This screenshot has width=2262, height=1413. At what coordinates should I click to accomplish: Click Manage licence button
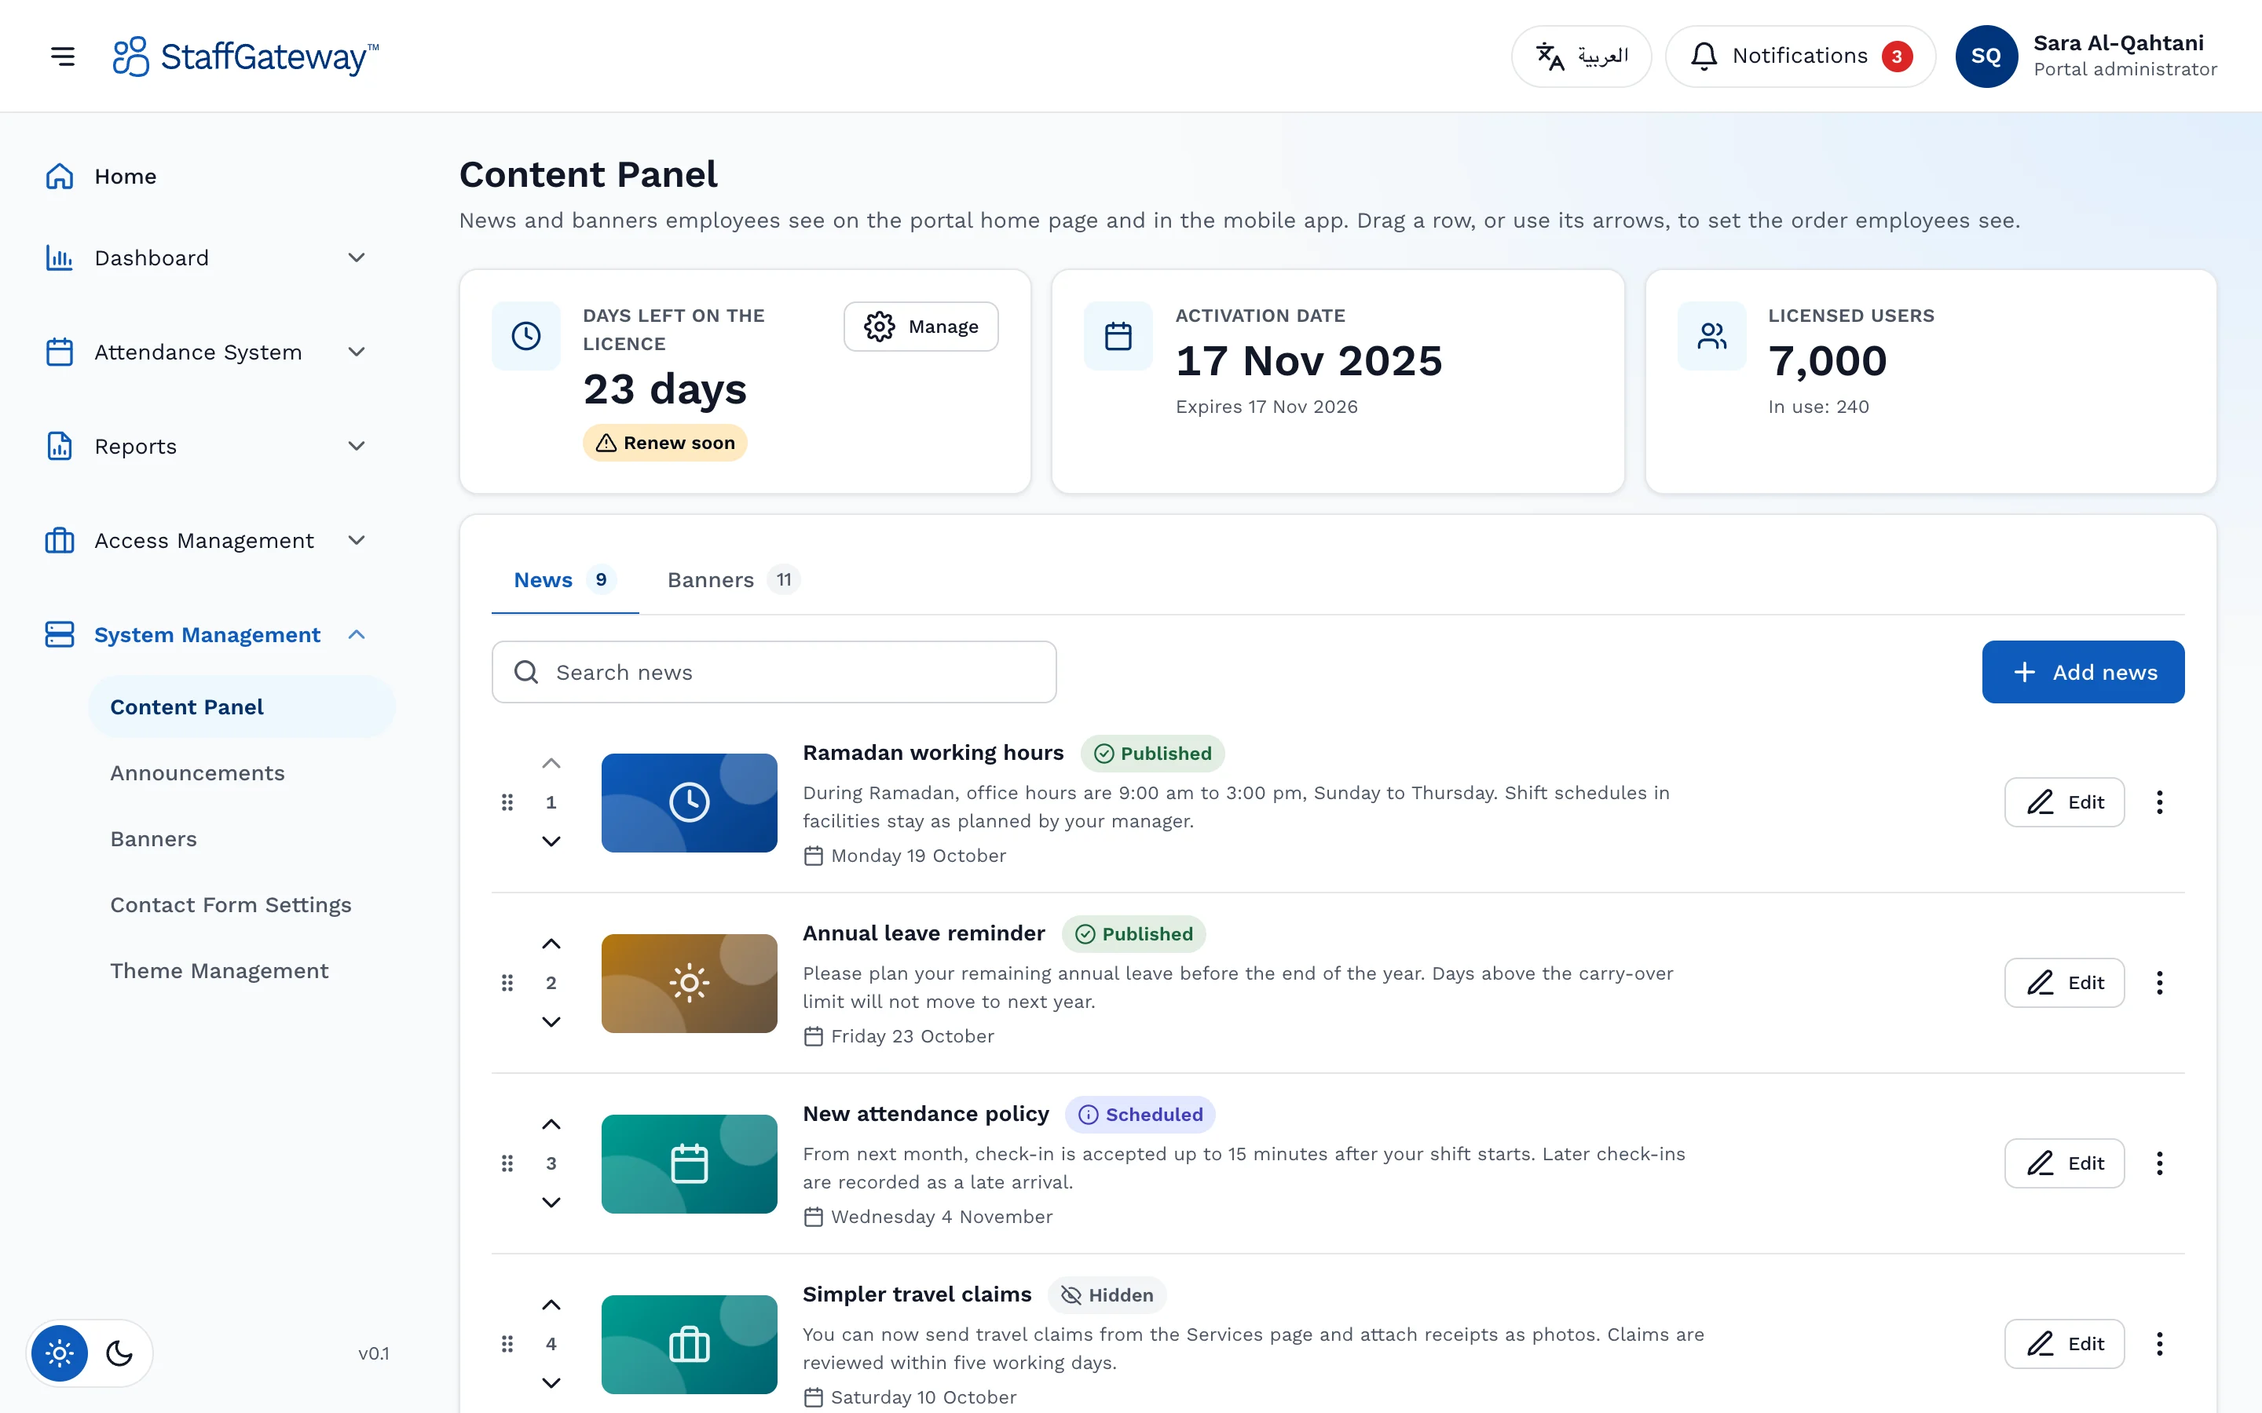click(921, 327)
